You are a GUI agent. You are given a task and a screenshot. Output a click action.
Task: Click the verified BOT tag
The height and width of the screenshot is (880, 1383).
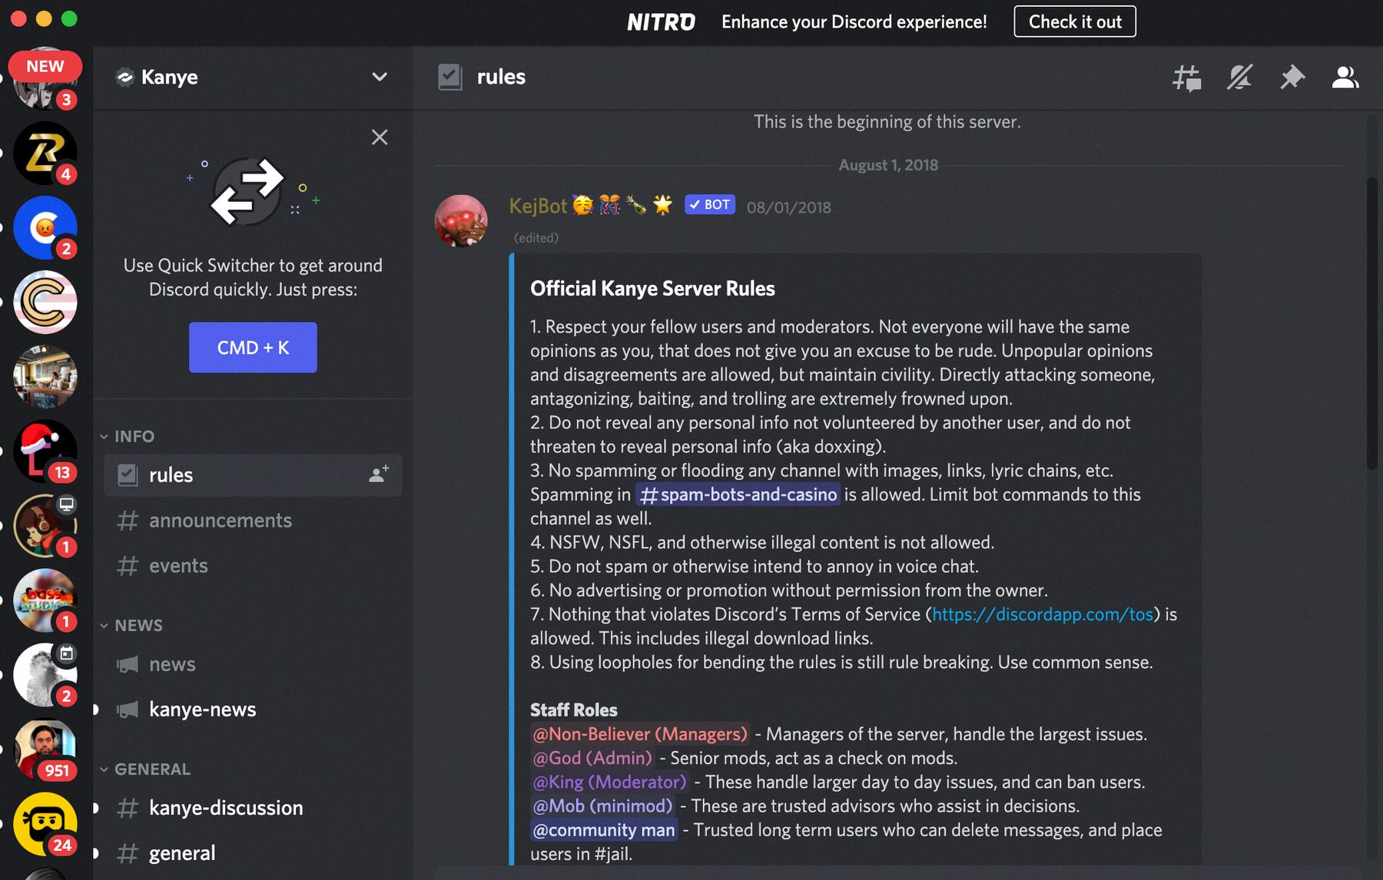pos(710,204)
